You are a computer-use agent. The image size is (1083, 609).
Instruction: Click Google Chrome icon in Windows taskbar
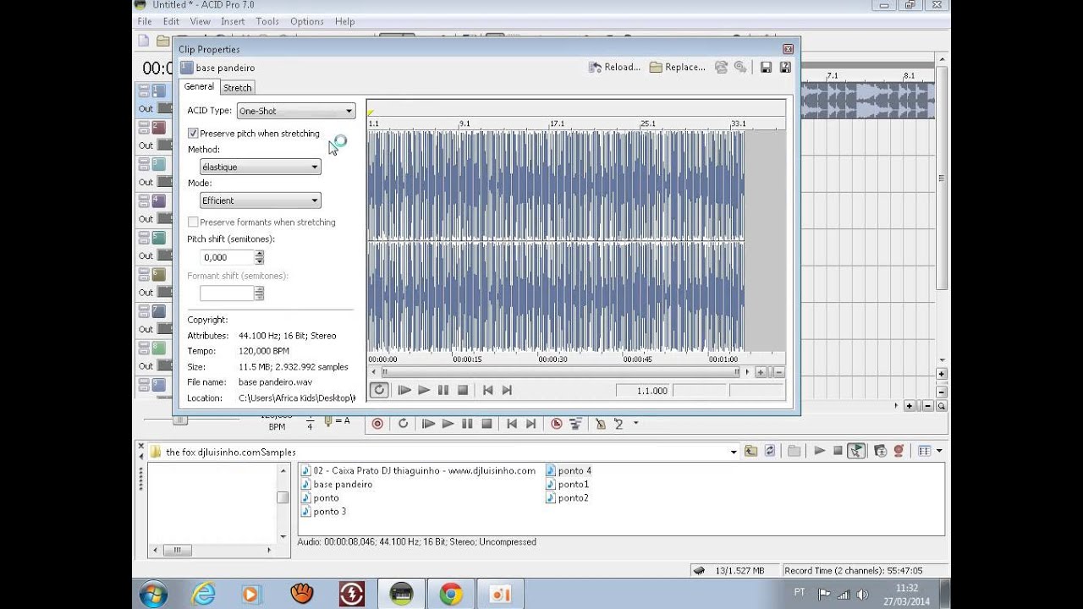(x=451, y=595)
